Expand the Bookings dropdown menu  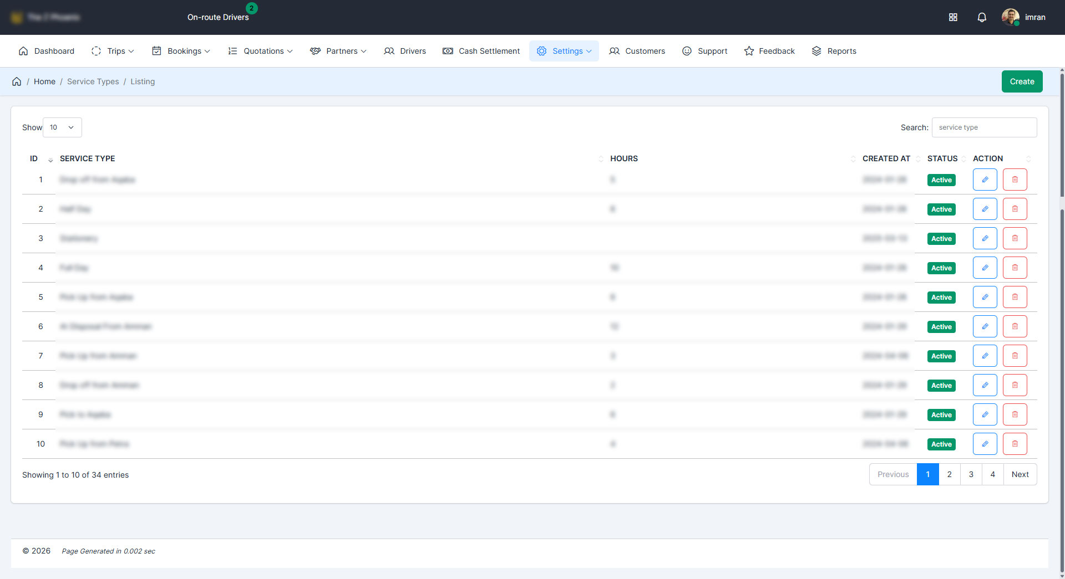click(x=181, y=51)
